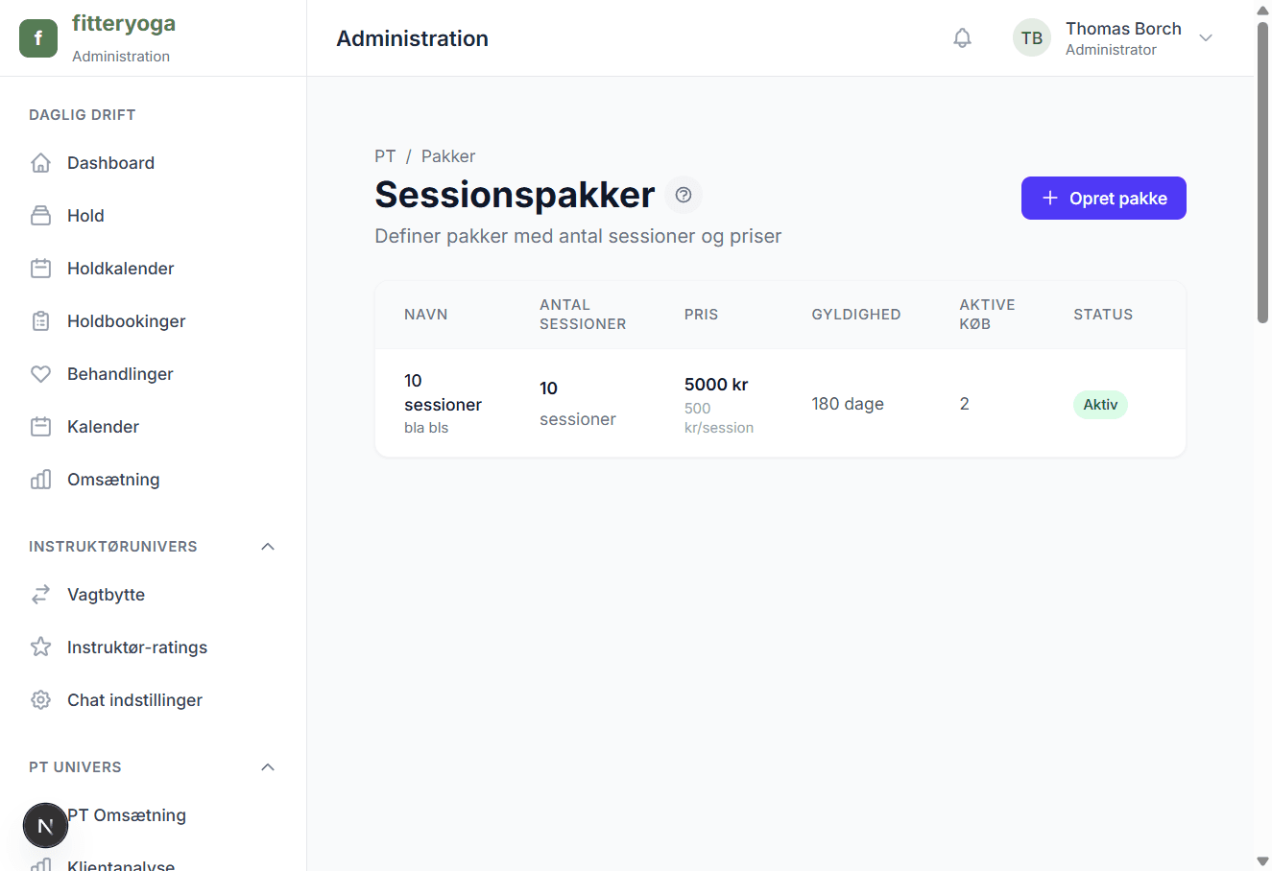Collapse the INSTRUKTØRUNIVERS section
The height and width of the screenshot is (871, 1272).
point(268,546)
